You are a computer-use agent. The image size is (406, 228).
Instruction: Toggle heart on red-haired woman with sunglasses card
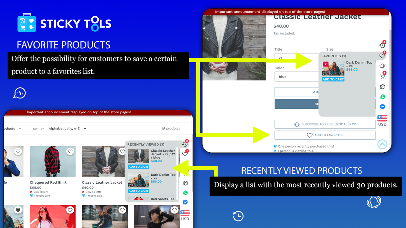pos(70,210)
